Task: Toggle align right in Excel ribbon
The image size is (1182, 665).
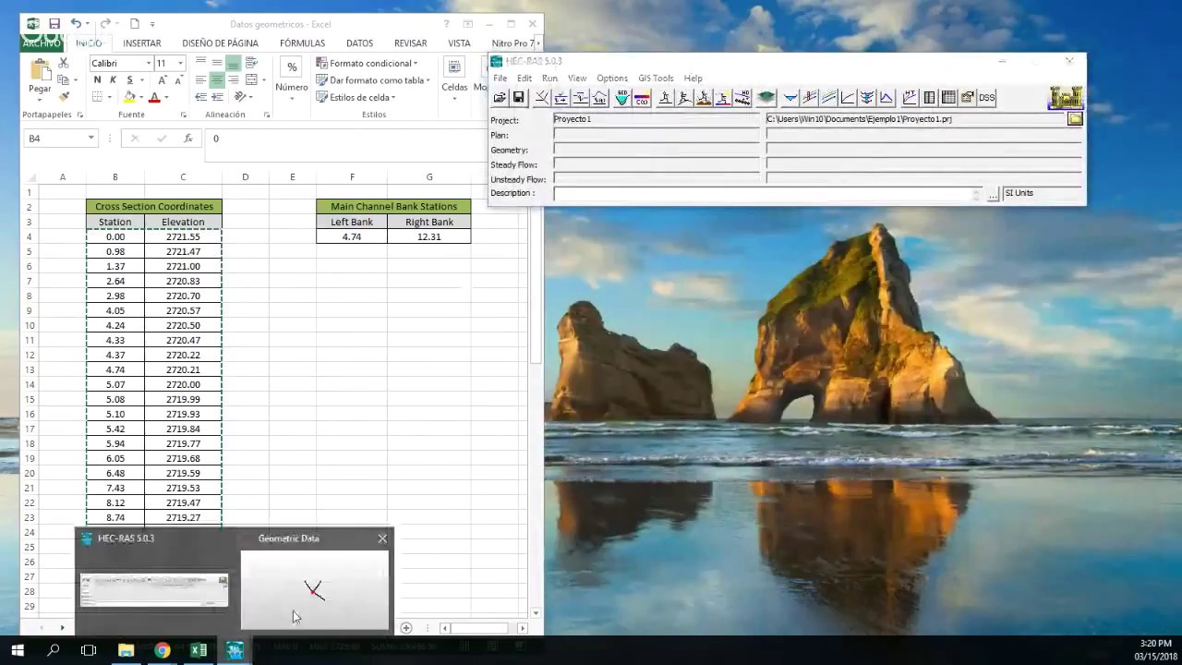Action: pos(233,80)
